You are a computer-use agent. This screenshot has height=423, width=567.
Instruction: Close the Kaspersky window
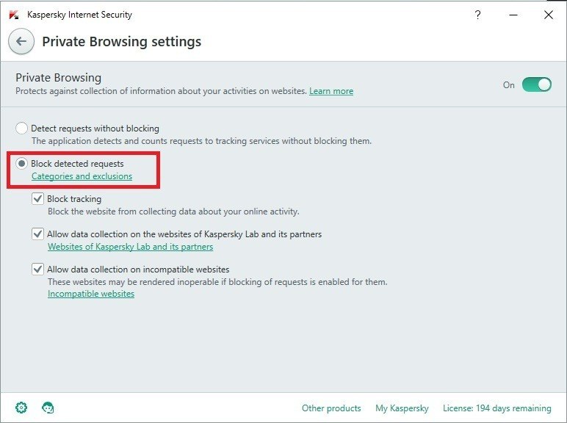tap(548, 15)
